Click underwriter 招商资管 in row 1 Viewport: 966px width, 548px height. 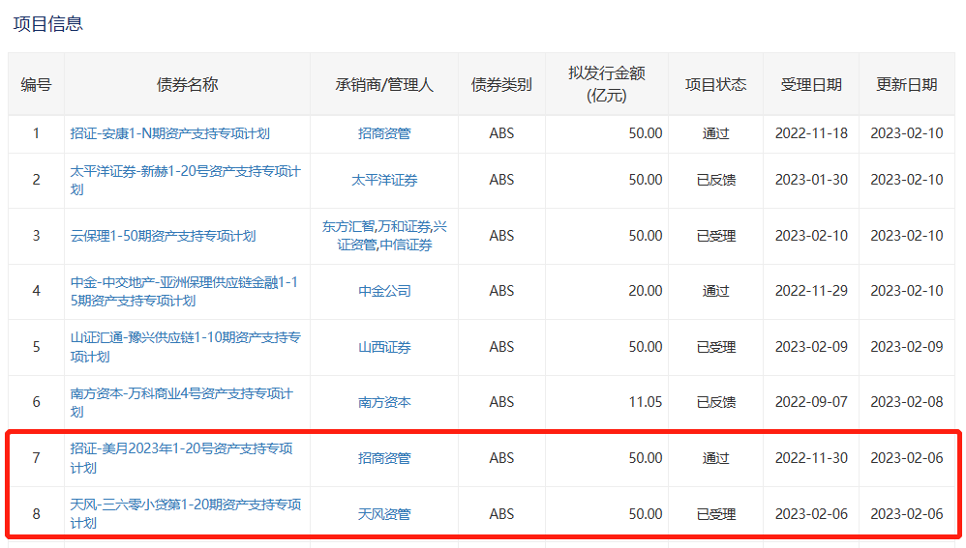point(384,133)
